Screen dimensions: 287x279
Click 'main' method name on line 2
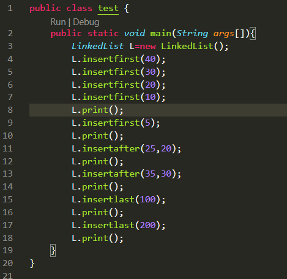(x=161, y=33)
